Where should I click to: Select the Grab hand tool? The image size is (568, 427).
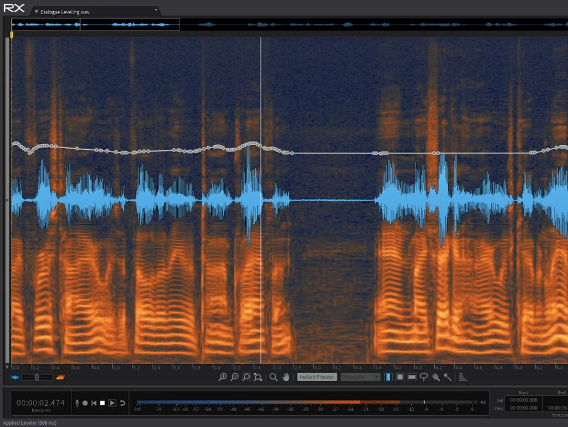[285, 378]
